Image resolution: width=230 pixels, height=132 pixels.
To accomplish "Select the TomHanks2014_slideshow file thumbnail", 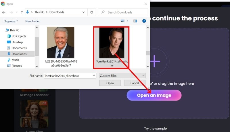I will tap(112, 43).
